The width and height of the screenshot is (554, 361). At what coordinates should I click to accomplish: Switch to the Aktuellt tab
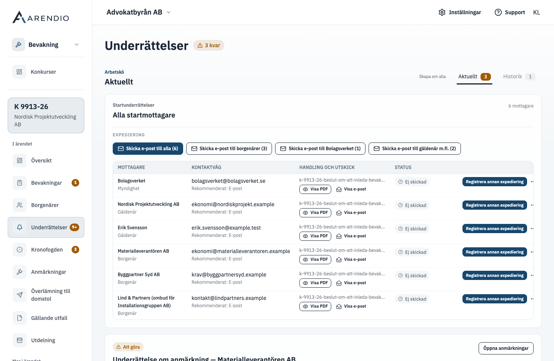tap(474, 76)
